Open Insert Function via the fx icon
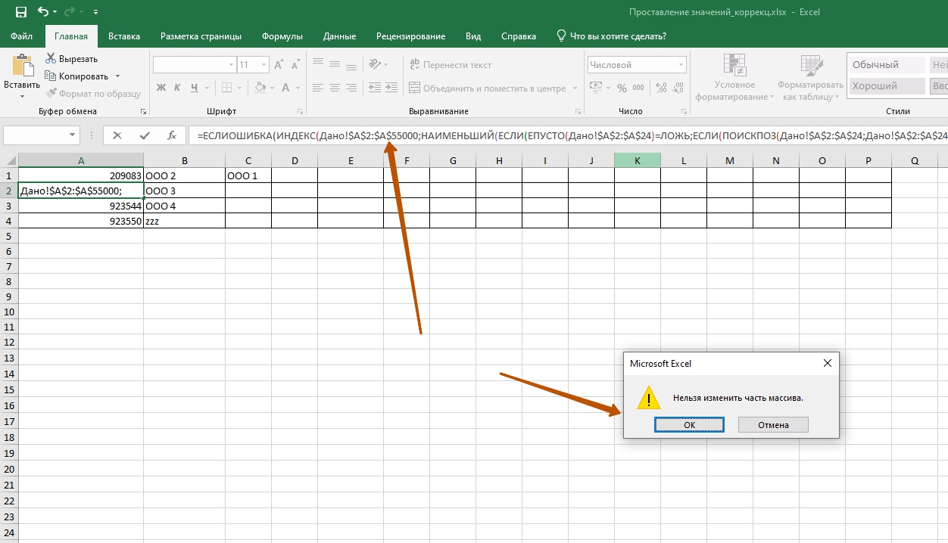 (x=172, y=136)
